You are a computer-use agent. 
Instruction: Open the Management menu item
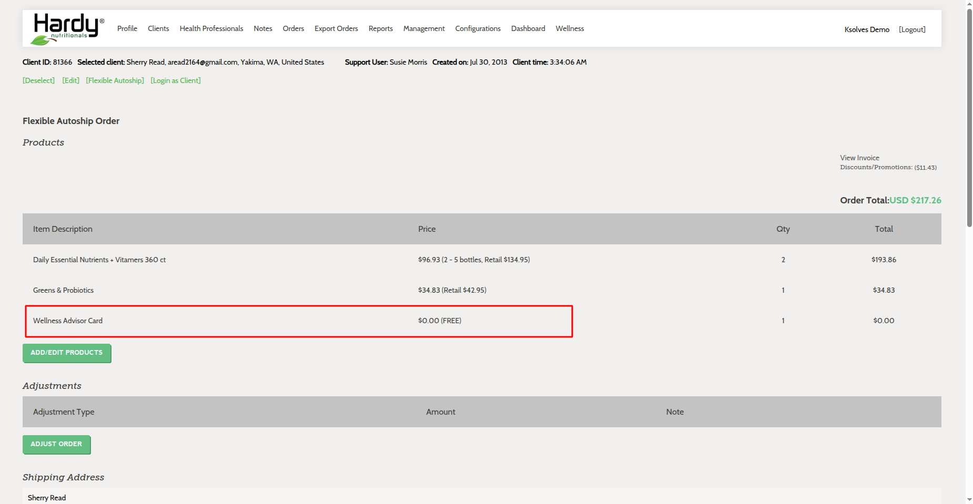pyautogui.click(x=423, y=28)
